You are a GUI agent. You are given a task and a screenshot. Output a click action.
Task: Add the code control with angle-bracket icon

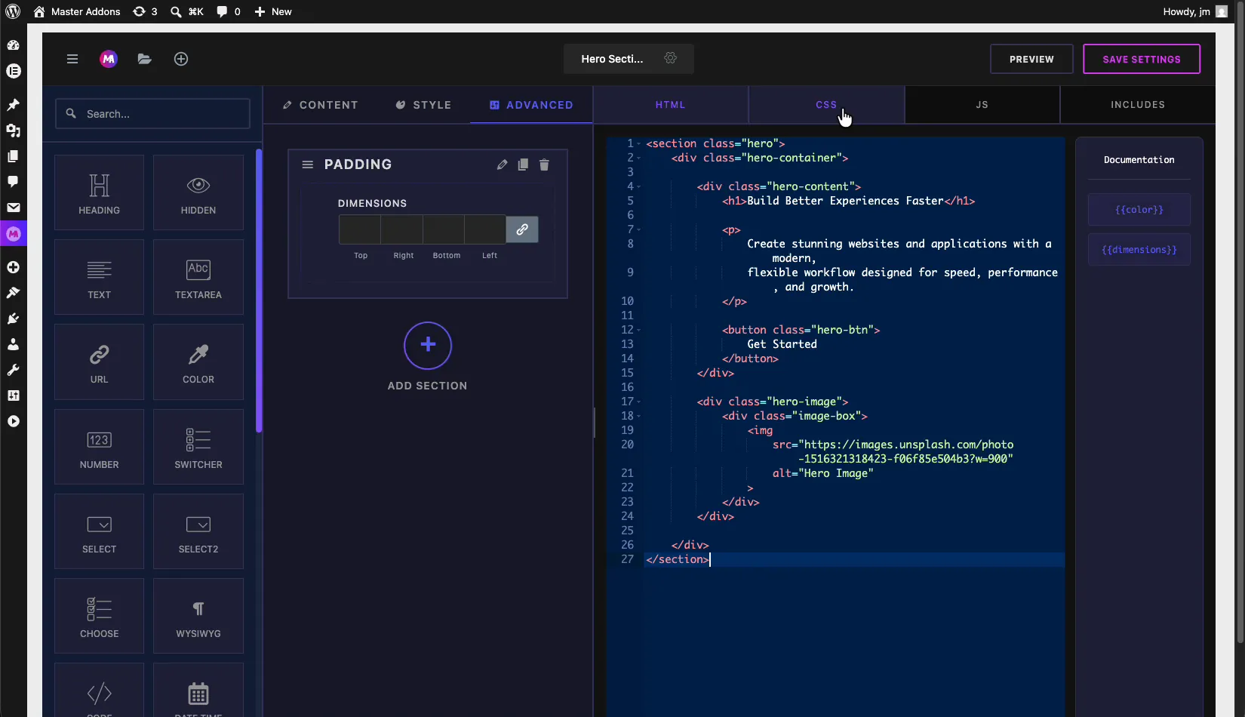point(99,691)
